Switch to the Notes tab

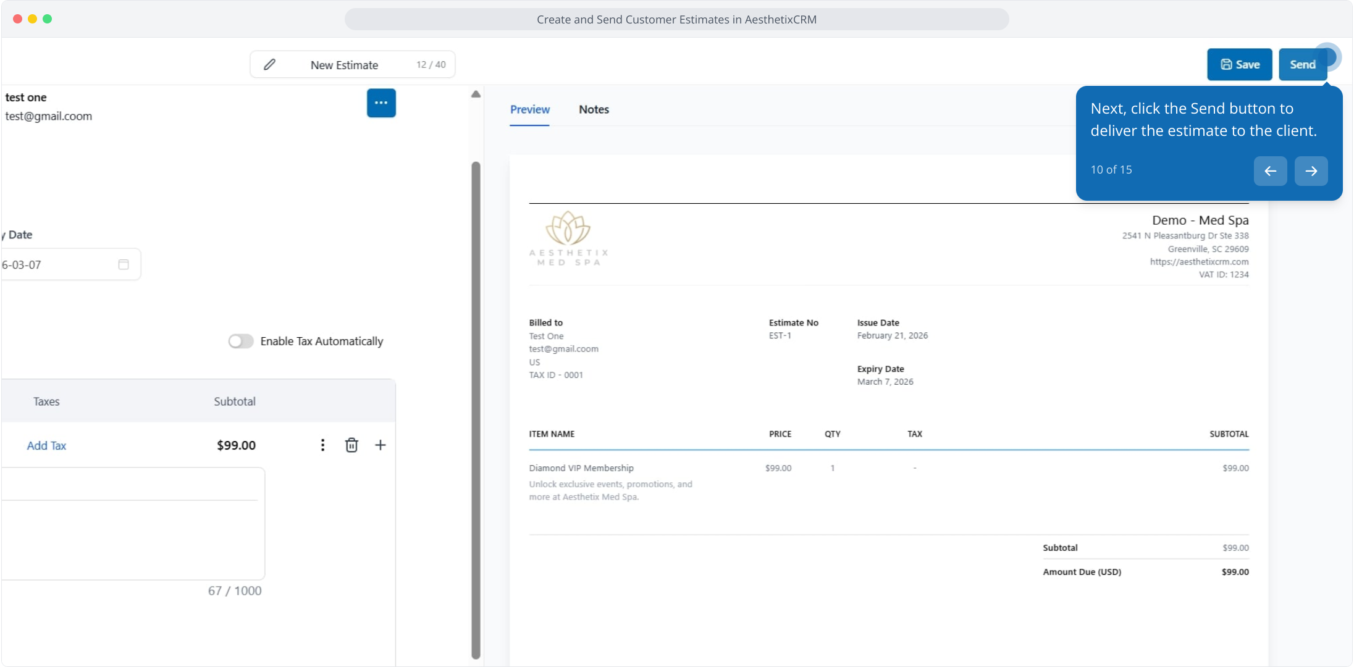[x=594, y=109]
